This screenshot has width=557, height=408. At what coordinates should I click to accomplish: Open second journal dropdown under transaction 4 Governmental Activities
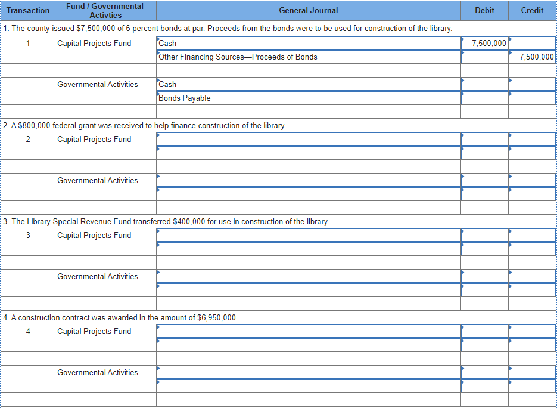(309, 386)
